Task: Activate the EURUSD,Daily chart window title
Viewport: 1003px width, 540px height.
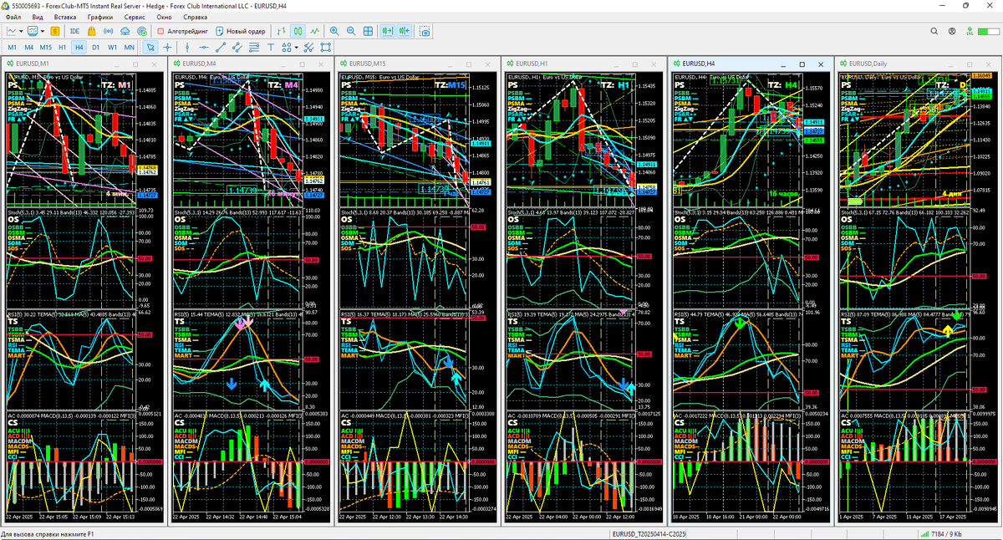Action: 868,64
